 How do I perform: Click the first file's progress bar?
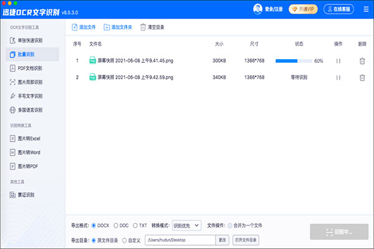293,61
